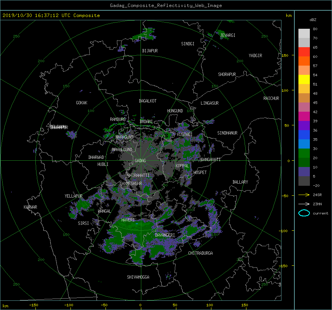332x310 pixels.
Task: Select the dark grey -20 dBZ swatch
Action: click(x=304, y=181)
